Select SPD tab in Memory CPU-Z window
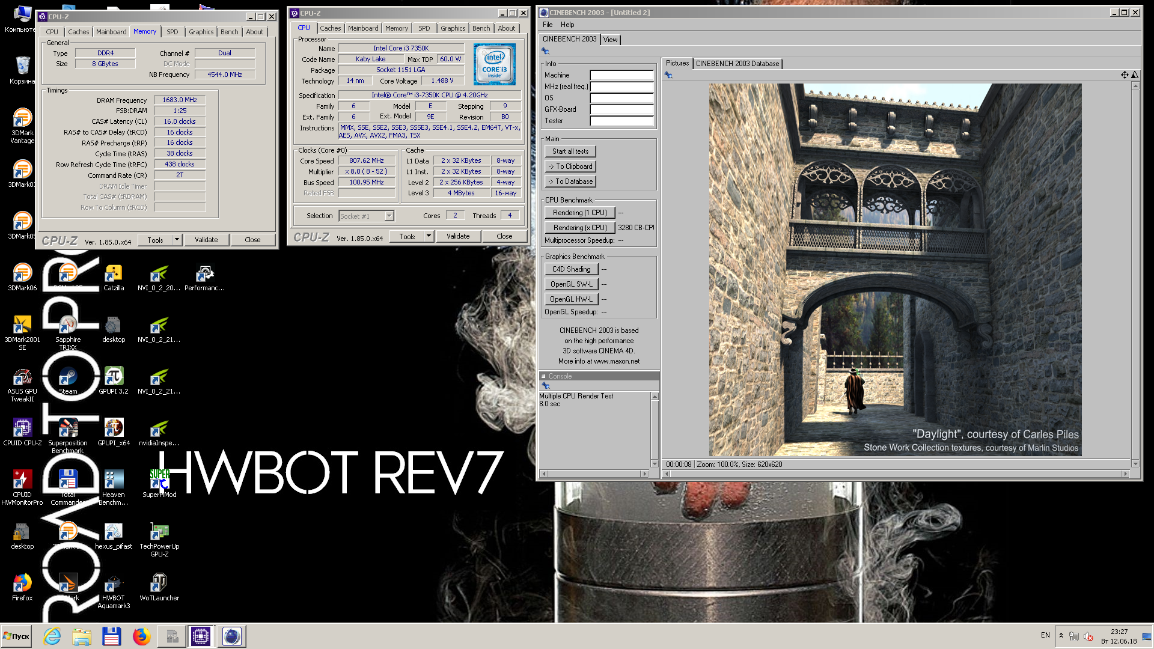 [x=172, y=32]
